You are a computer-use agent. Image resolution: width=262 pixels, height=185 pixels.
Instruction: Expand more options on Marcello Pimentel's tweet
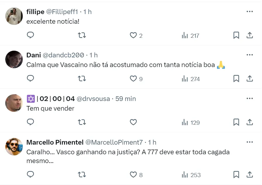pos(249,142)
